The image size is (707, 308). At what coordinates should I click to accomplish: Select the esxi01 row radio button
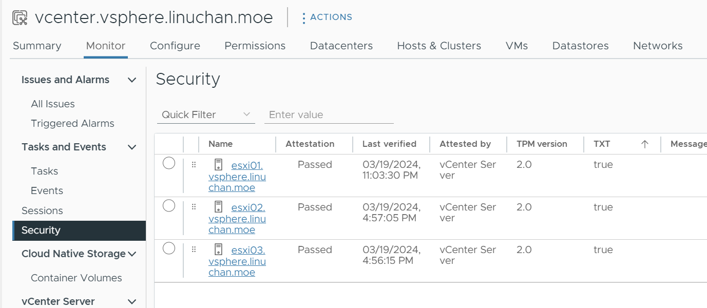point(169,163)
